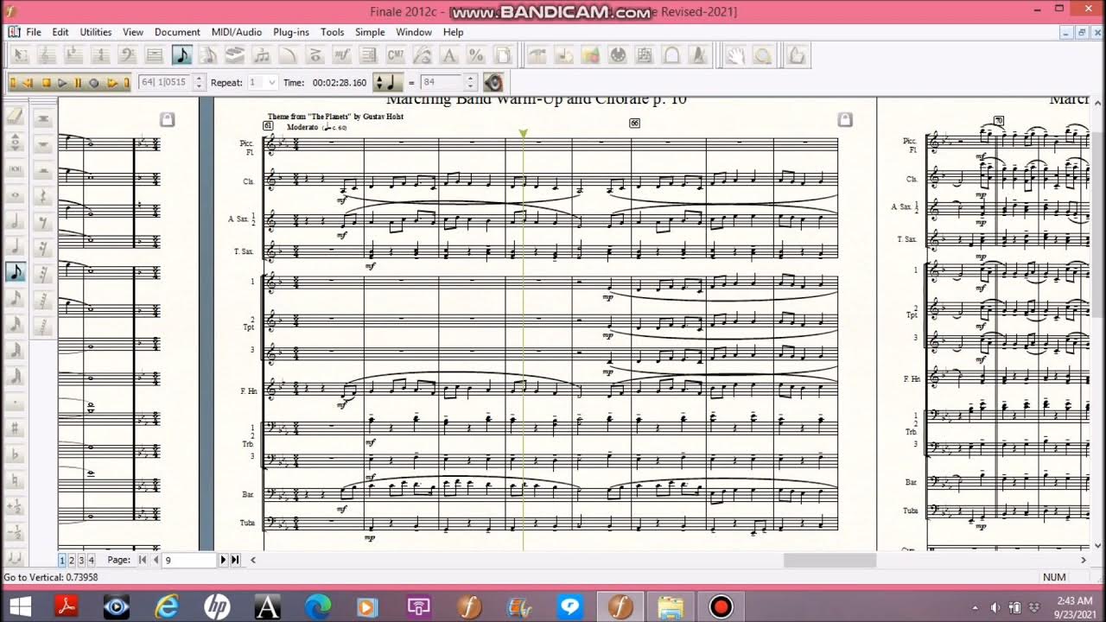The image size is (1106, 622).
Task: Select the Measure tool
Action: [154, 55]
